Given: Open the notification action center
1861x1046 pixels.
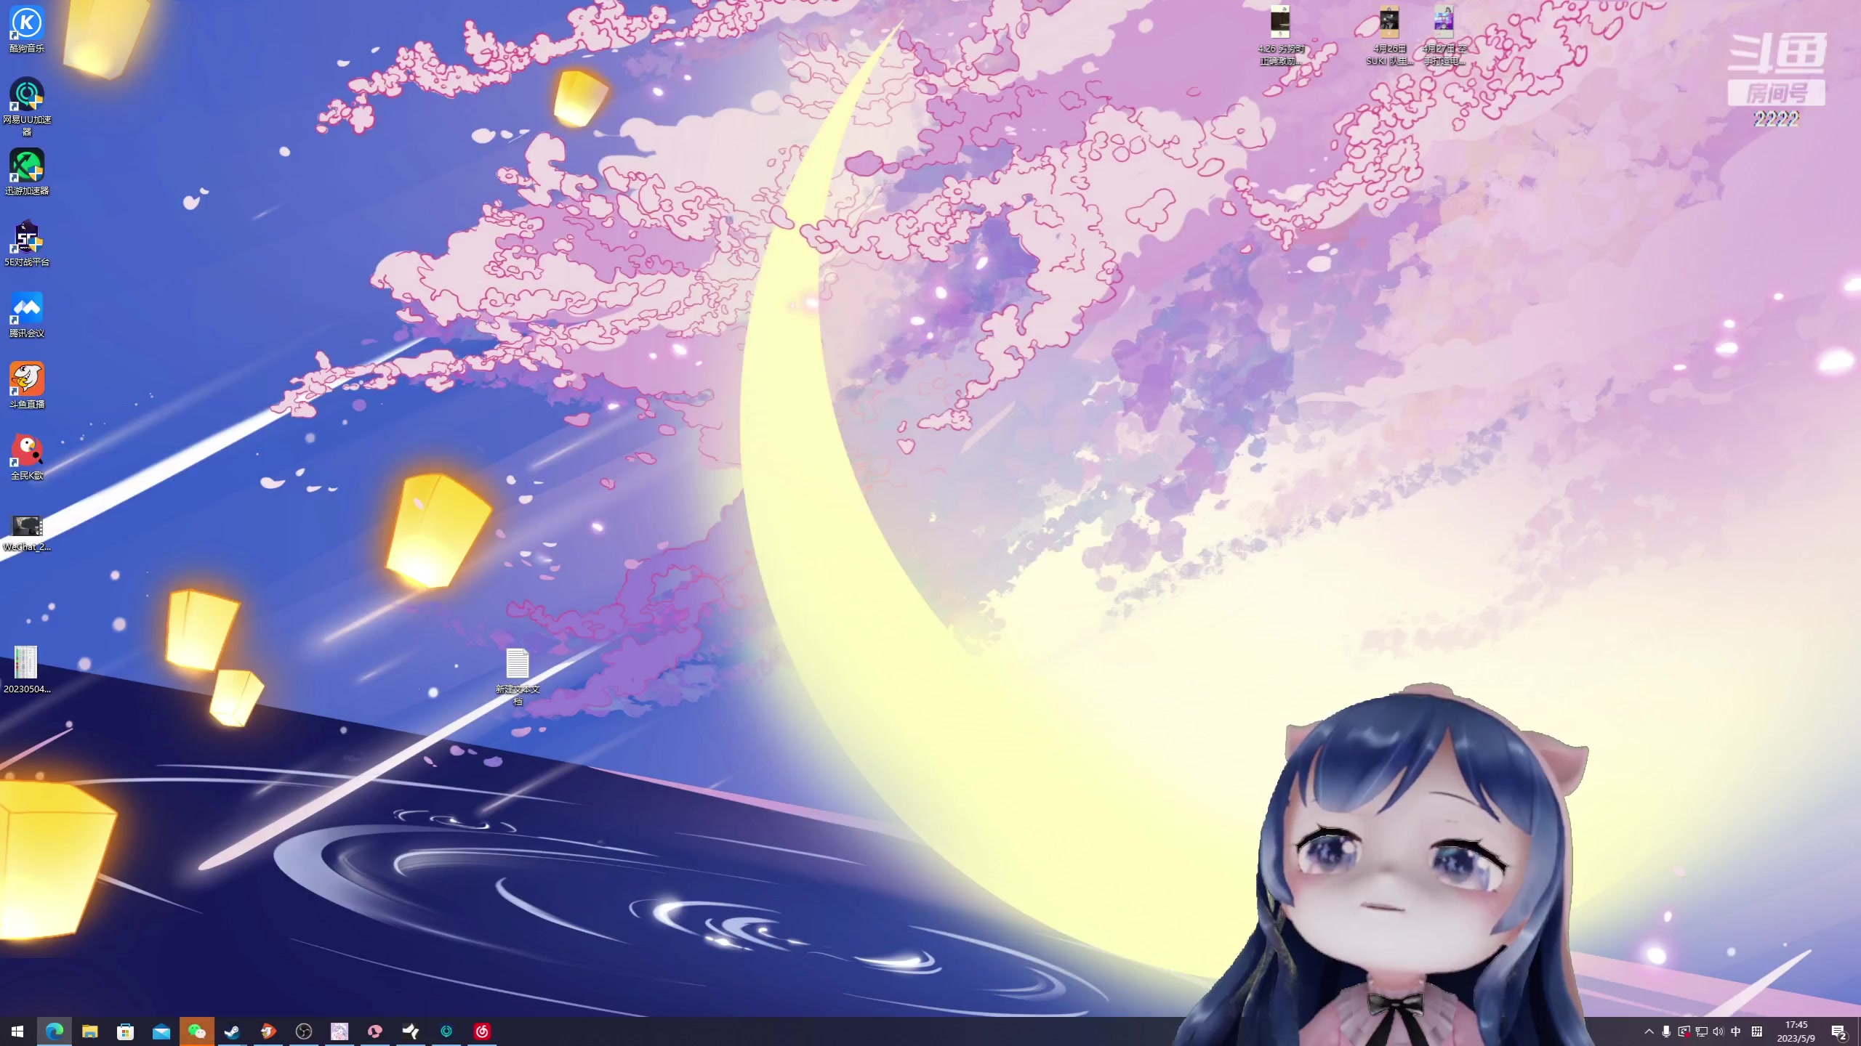Looking at the screenshot, I should (1838, 1031).
